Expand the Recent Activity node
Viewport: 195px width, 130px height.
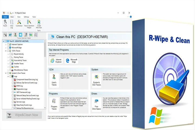coord(8,54)
